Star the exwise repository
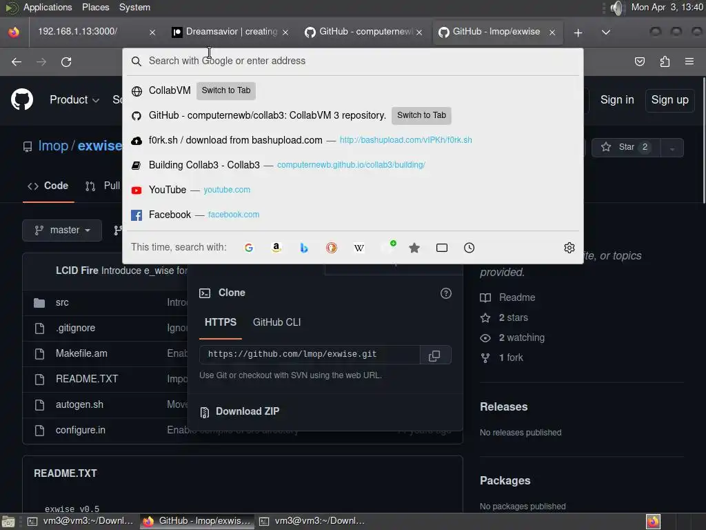The image size is (706, 530). coord(626,148)
